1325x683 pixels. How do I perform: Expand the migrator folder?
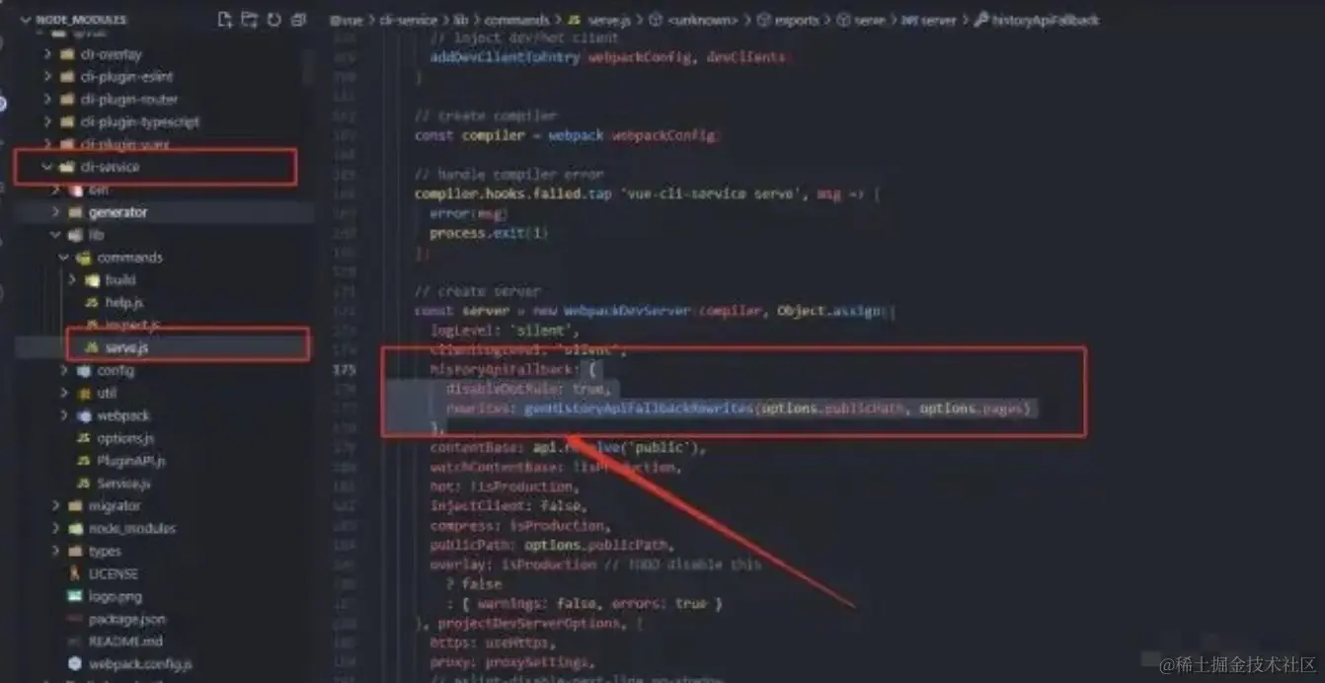click(55, 505)
